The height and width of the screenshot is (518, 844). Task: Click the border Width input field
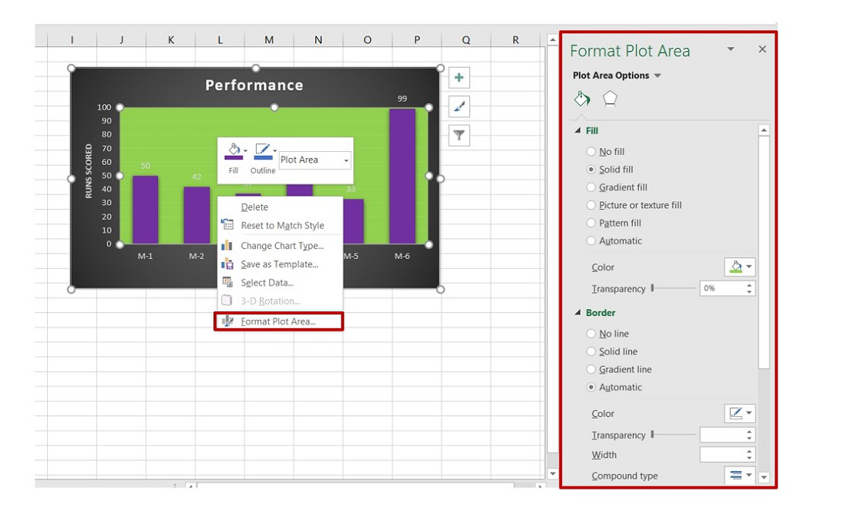(722, 455)
